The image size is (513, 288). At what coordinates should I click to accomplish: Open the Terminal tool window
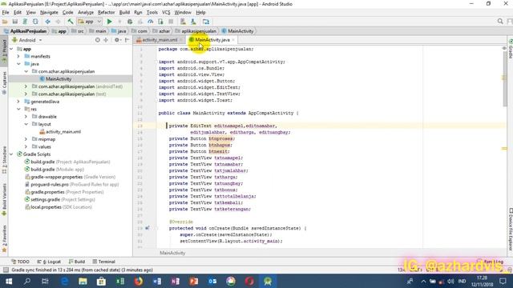coord(103,262)
